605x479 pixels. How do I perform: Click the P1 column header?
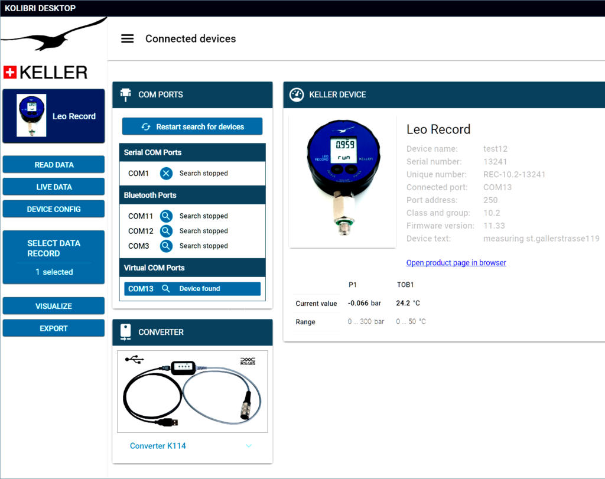pos(353,285)
